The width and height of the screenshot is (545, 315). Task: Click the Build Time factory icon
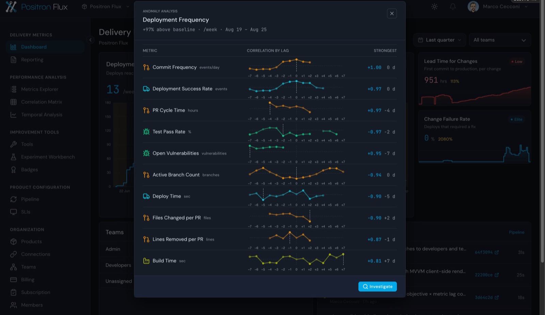[x=146, y=261]
